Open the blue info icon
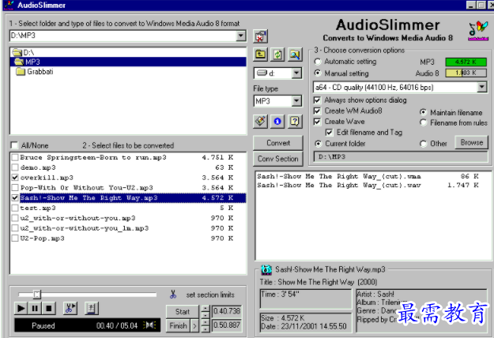Viewport: 494px width, 338px height. click(277, 121)
